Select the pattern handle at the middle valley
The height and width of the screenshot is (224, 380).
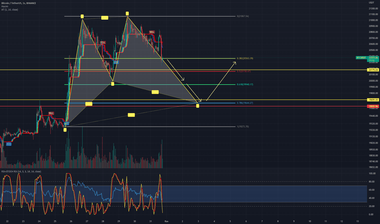click(113, 84)
